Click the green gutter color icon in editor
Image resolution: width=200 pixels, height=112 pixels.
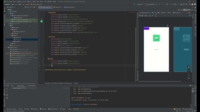(x=42, y=21)
